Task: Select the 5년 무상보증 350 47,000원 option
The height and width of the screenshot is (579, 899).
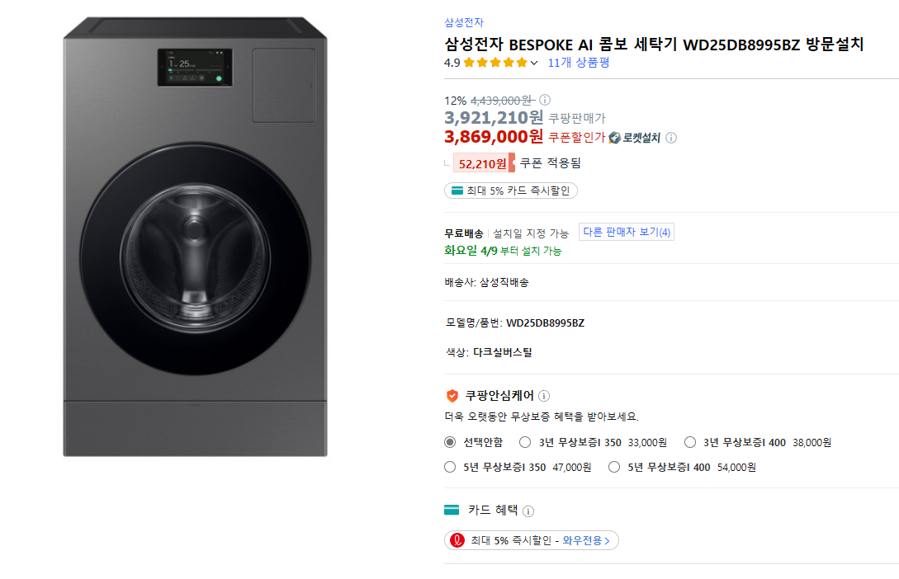Action: 447,466
